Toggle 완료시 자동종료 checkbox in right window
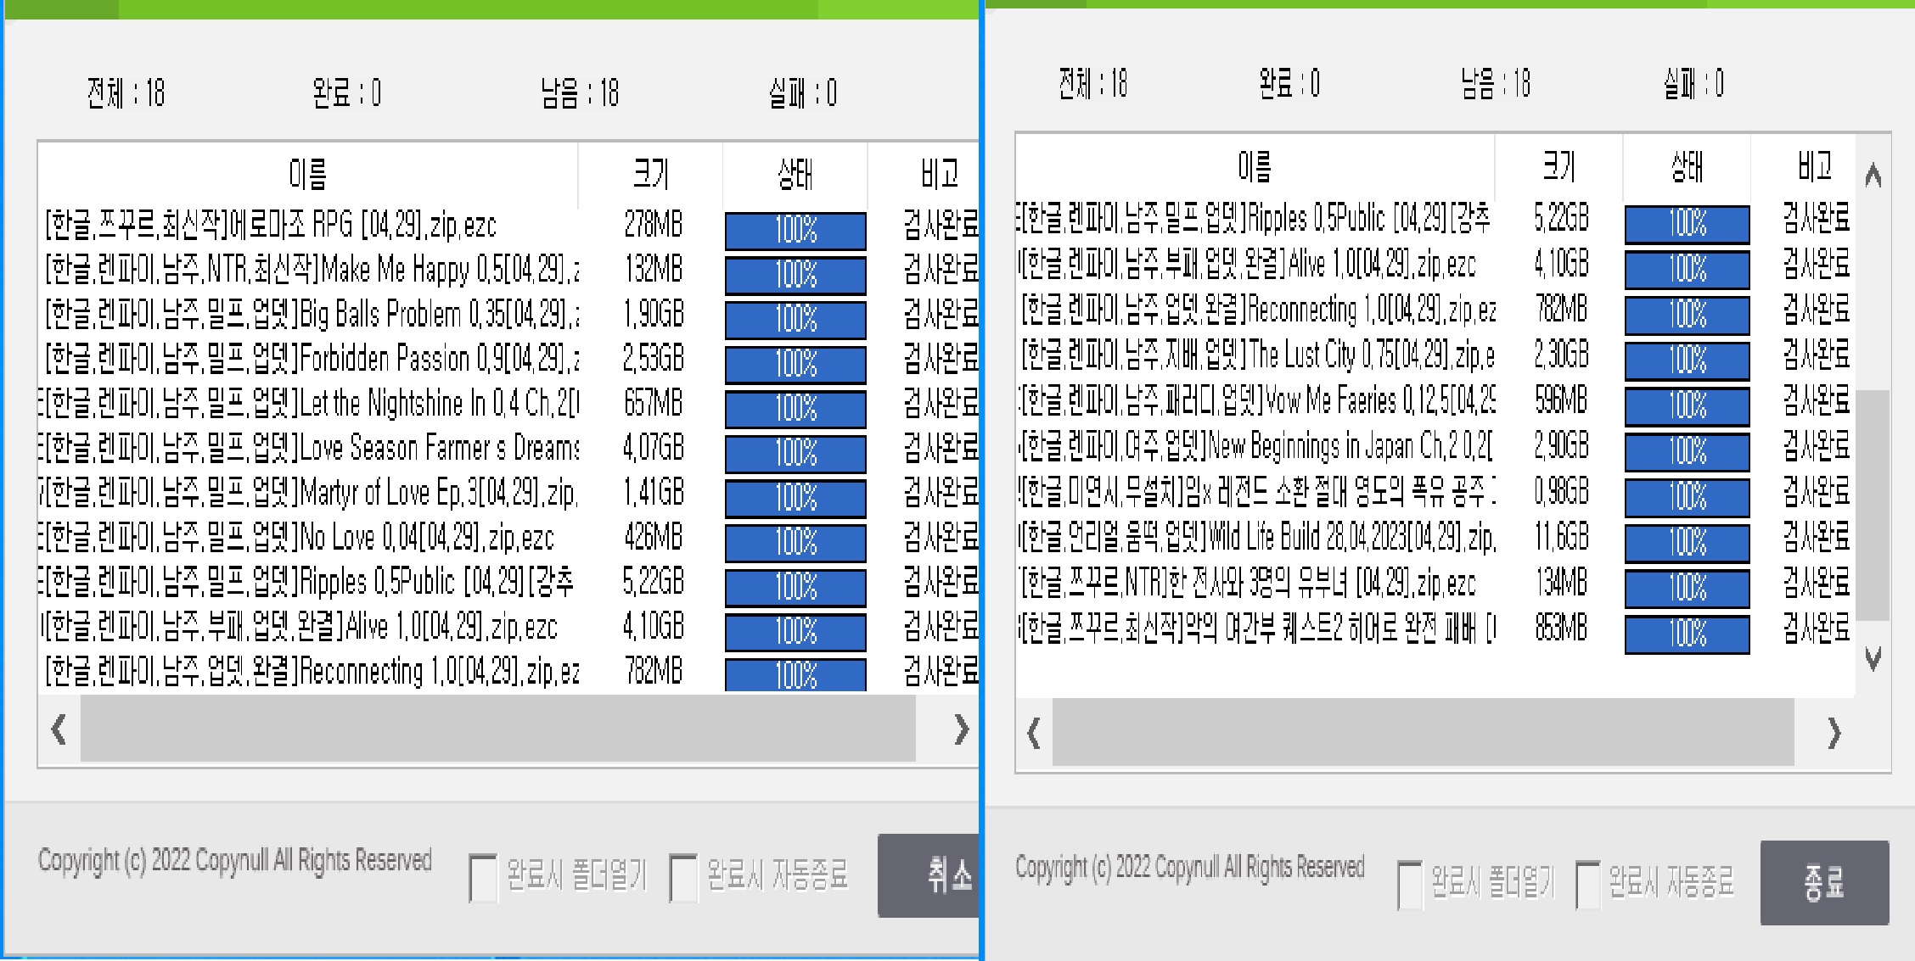Screen dimensions: 1915x961 click(x=1586, y=884)
